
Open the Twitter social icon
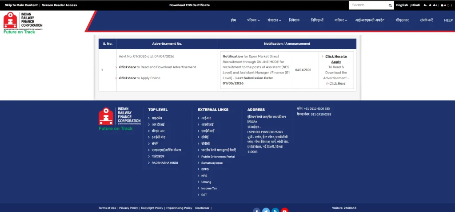click(x=266, y=210)
